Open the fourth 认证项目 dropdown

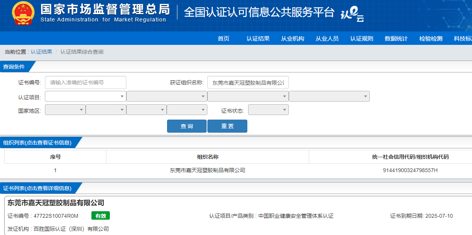click(329, 96)
